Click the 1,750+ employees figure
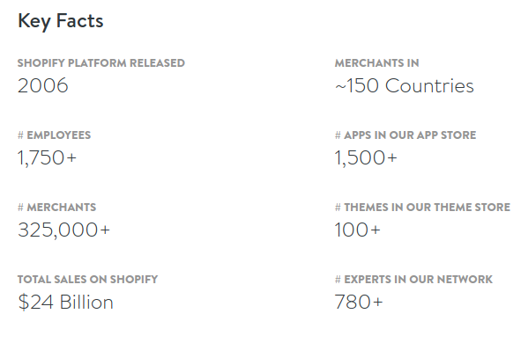This screenshot has width=528, height=343. coord(47,158)
